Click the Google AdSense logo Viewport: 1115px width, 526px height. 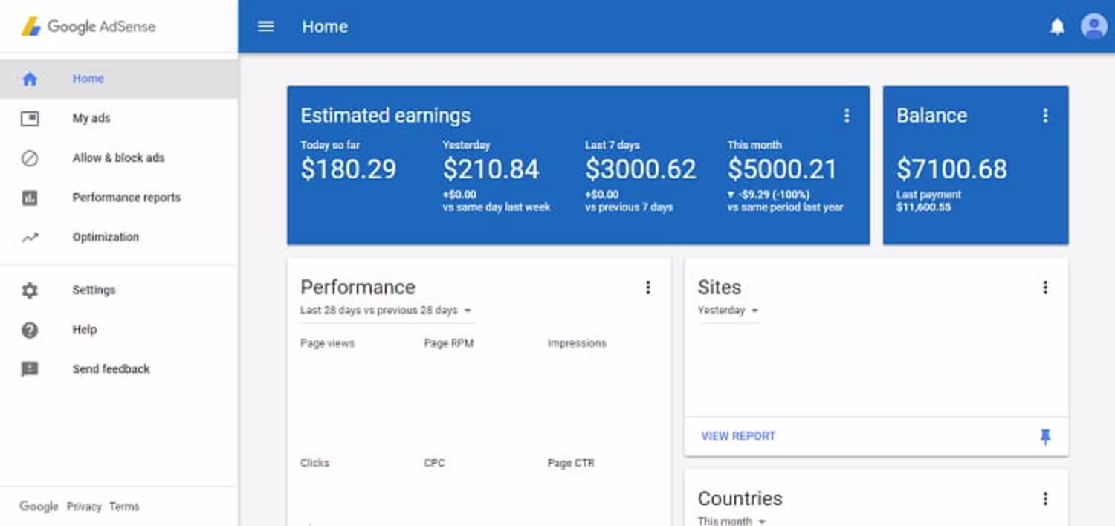click(x=88, y=27)
